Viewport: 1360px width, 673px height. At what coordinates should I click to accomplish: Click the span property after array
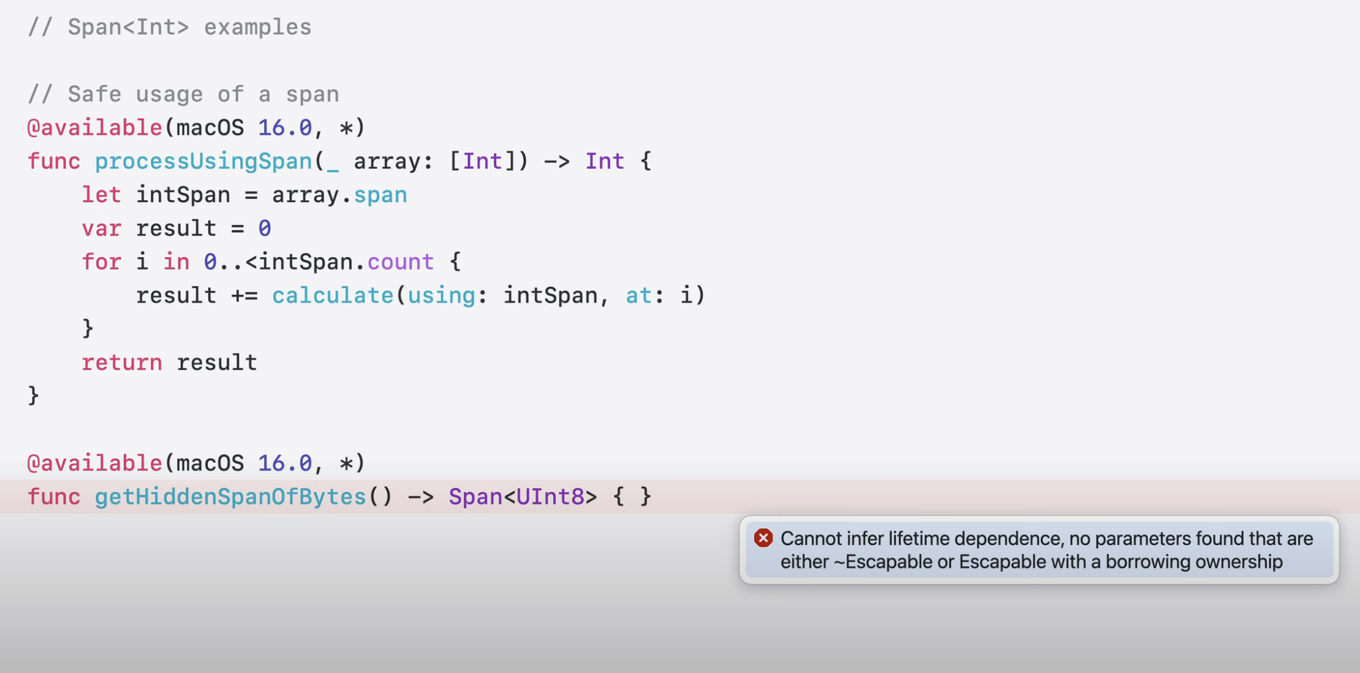380,195
